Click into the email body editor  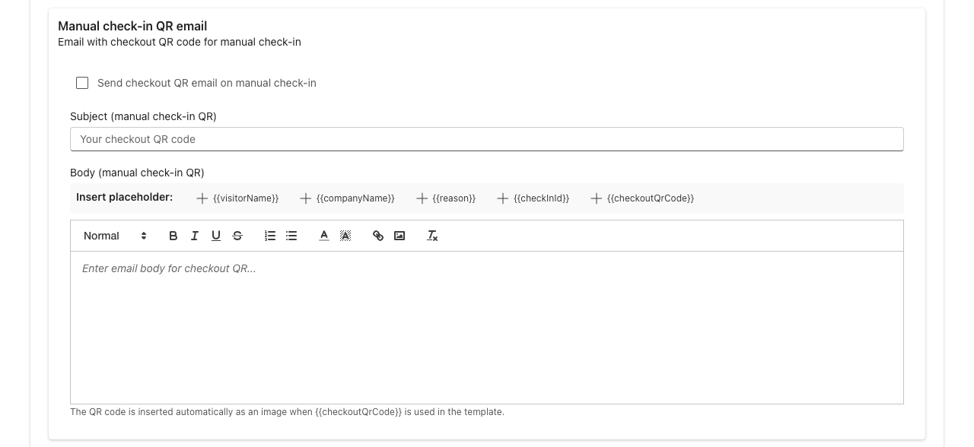pos(487,328)
